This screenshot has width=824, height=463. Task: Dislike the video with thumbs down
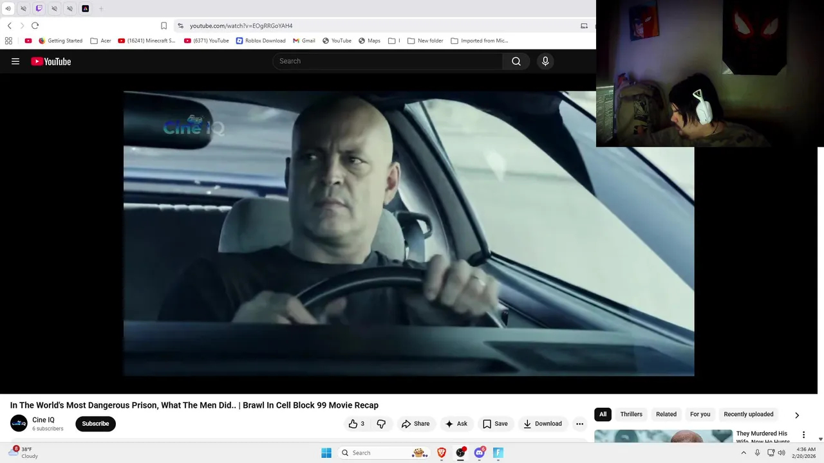(381, 424)
